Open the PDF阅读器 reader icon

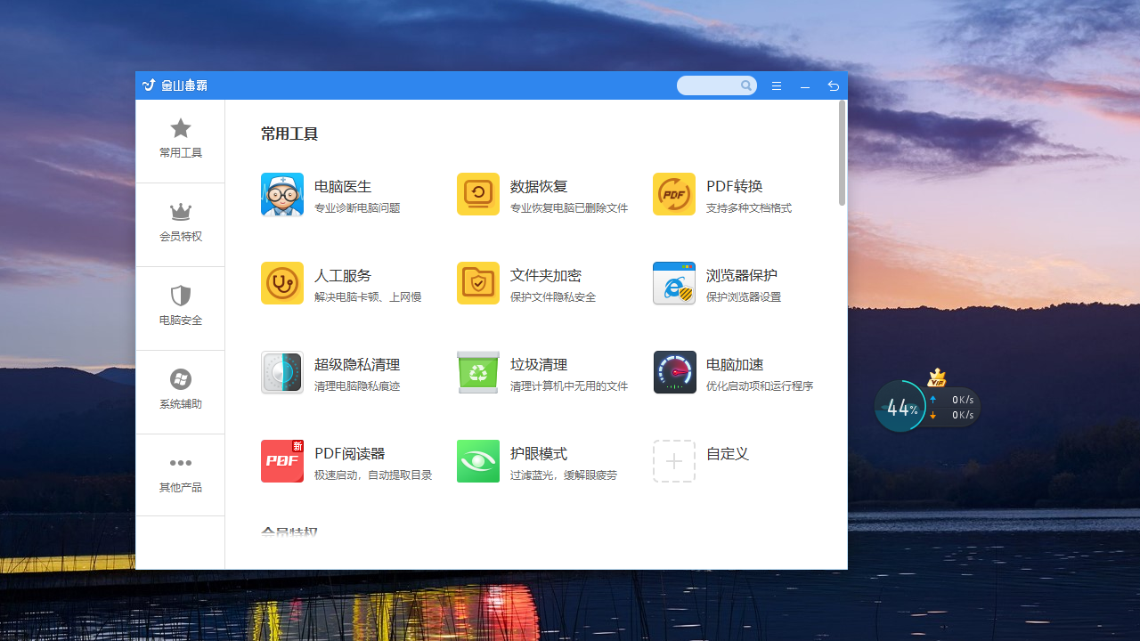pos(282,461)
